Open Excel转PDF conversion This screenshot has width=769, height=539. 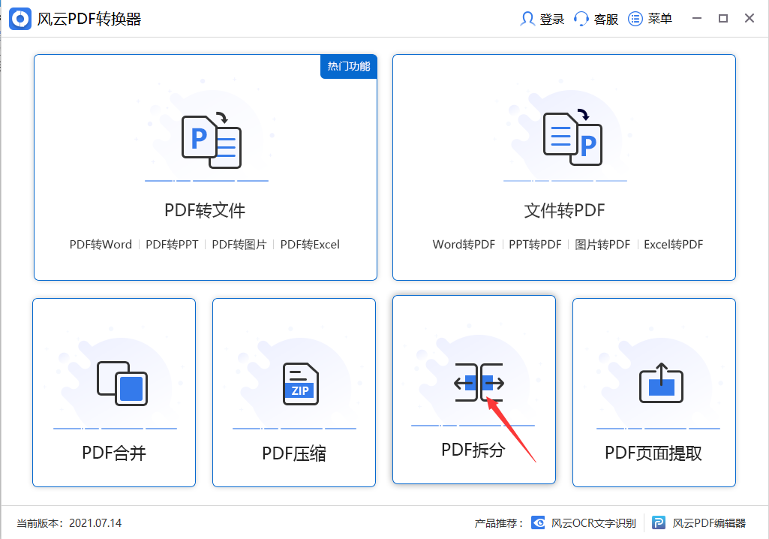coord(674,245)
